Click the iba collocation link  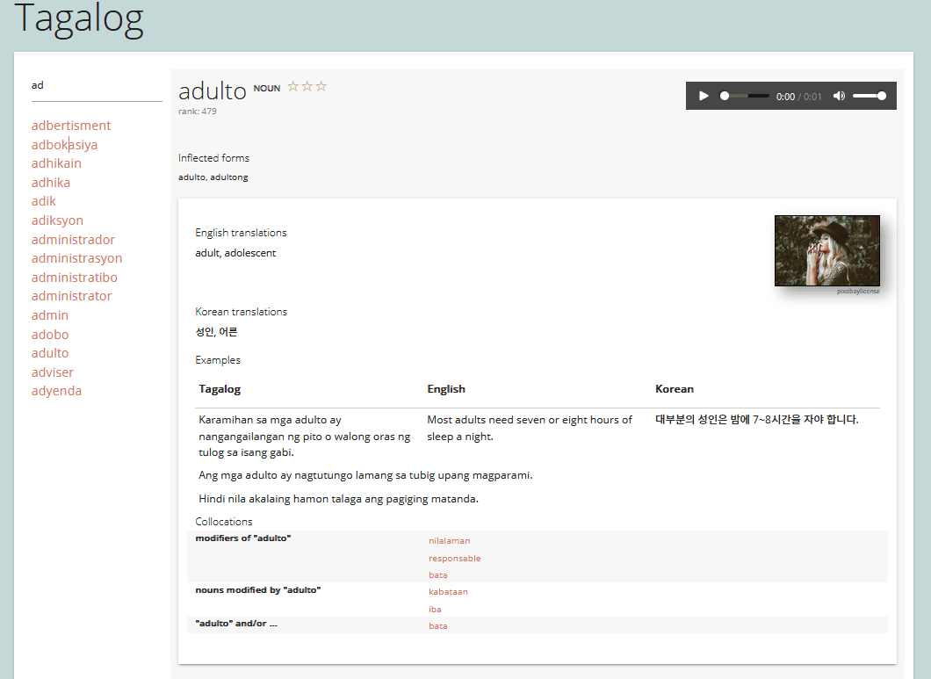tap(435, 610)
